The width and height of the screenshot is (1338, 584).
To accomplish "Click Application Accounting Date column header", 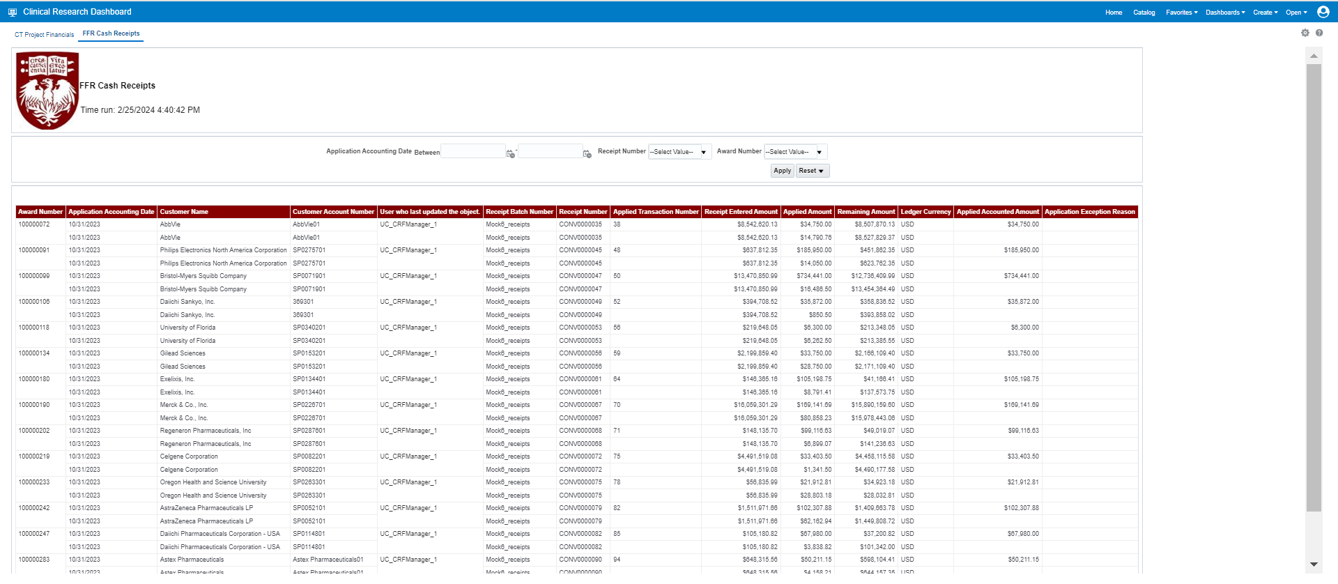I will 111,212.
